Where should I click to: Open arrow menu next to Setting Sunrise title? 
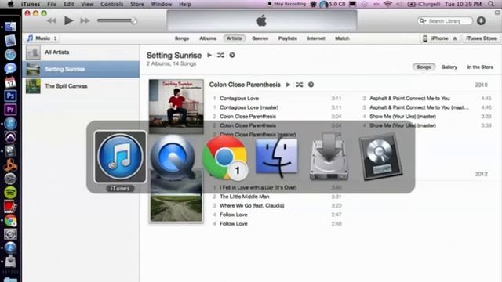pyautogui.click(x=232, y=56)
